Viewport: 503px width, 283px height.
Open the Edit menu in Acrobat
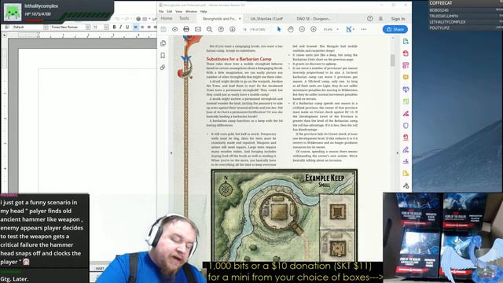pos(170,12)
